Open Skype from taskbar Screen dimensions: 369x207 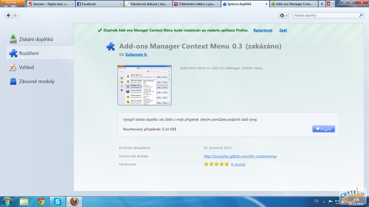[x=57, y=202]
